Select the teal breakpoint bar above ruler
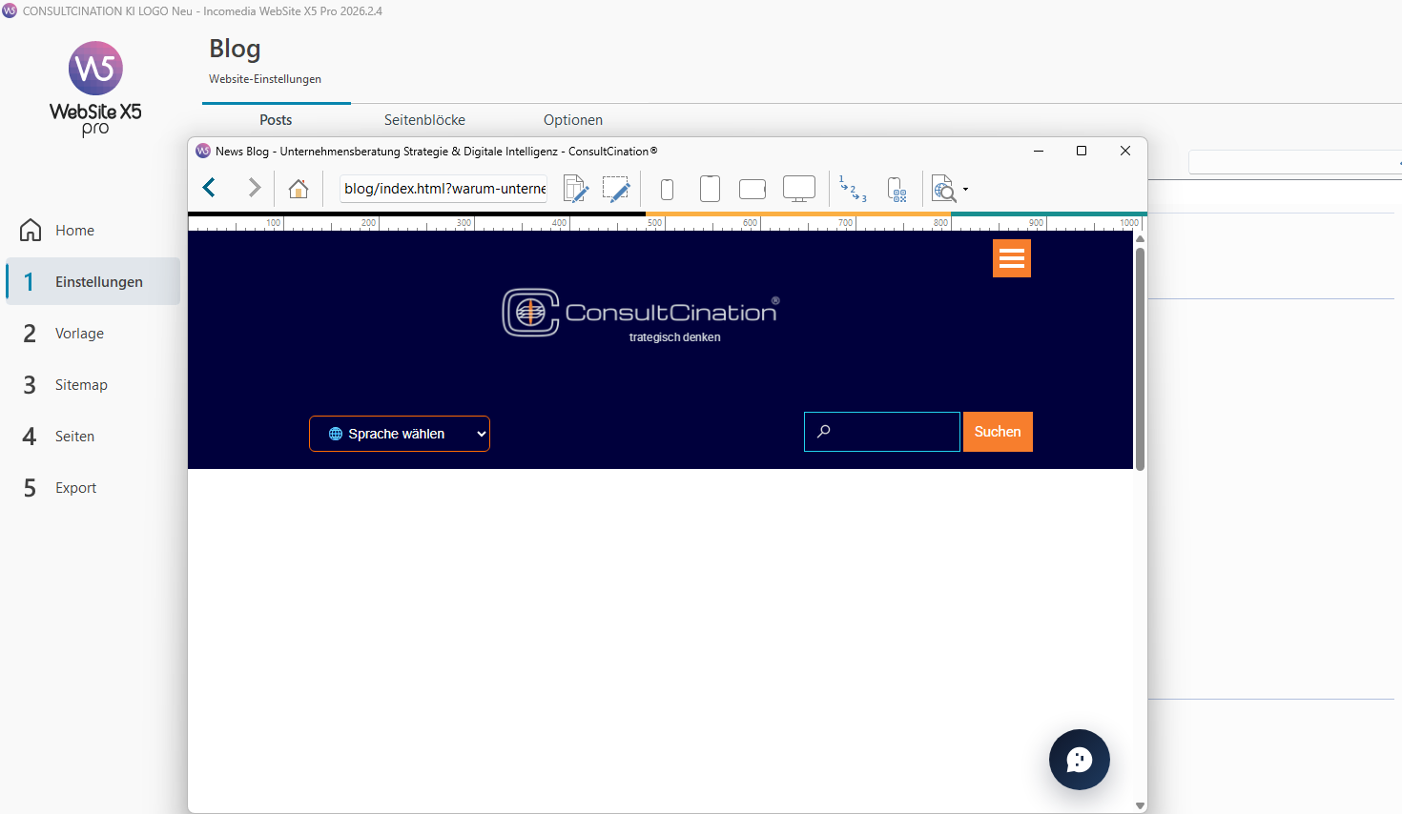Screen dimensions: 1402x814 1049,214
